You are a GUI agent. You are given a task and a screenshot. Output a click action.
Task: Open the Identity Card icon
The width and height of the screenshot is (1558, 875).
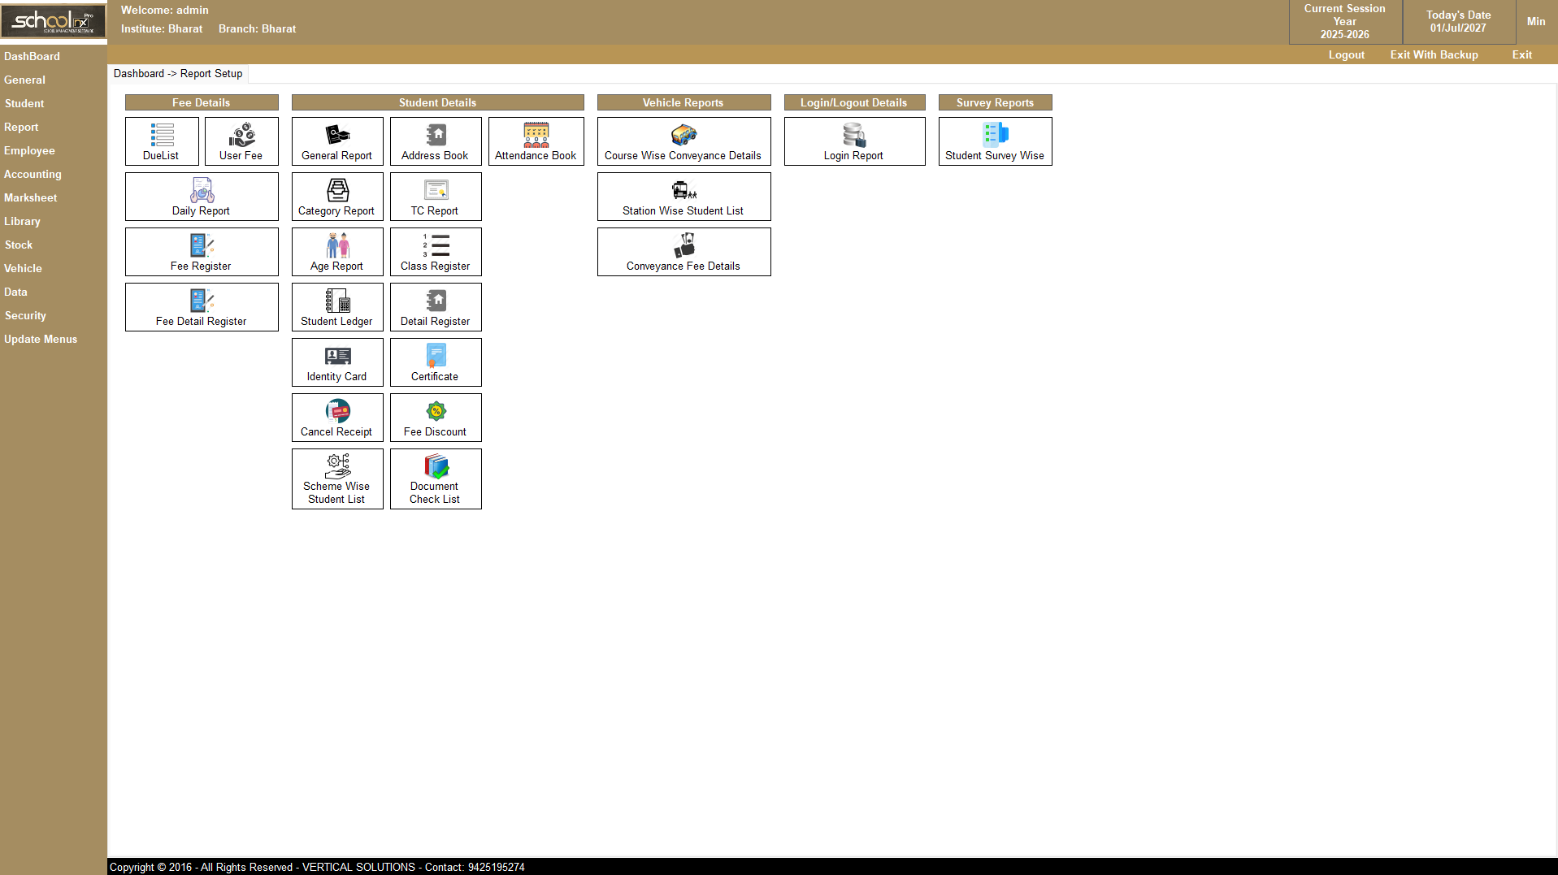(x=337, y=356)
